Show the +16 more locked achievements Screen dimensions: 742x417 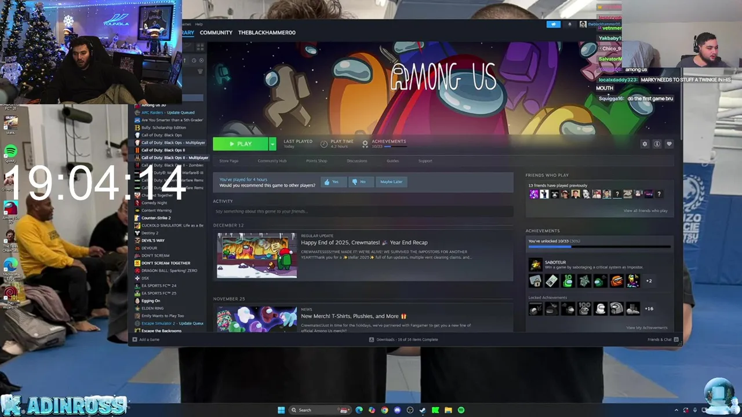[x=649, y=309]
